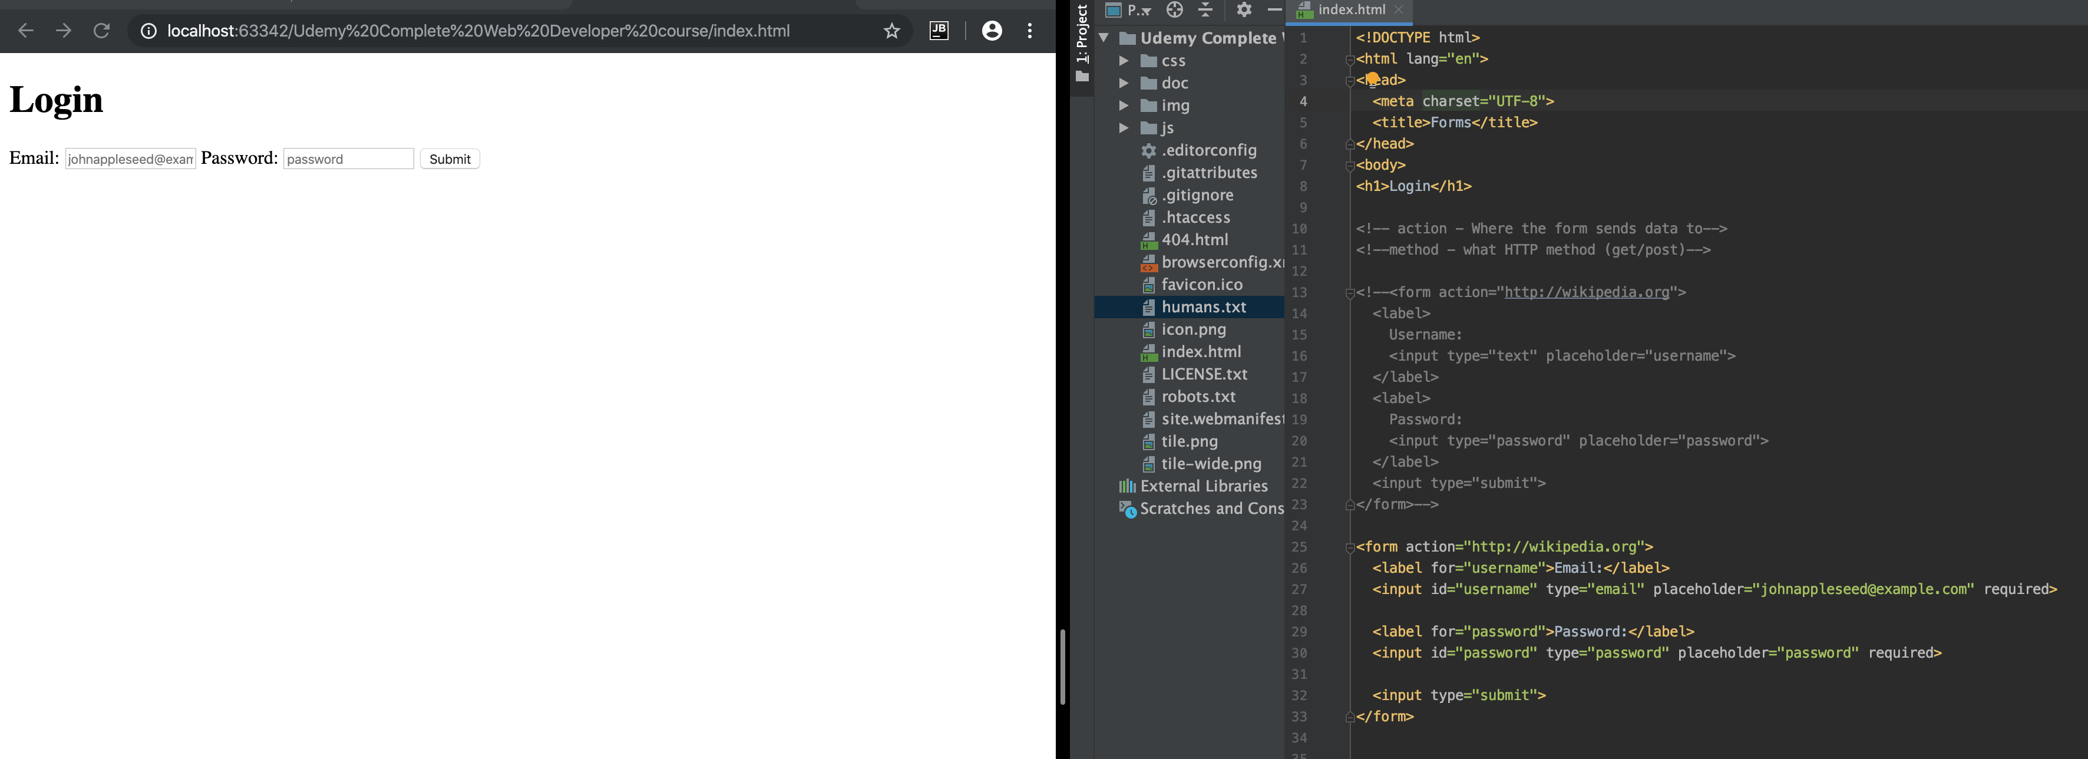
Task: Go back in Chrome browser
Action: (x=26, y=31)
